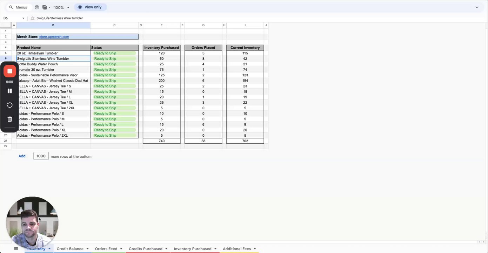Switch to the Credit Balance tab
Screen dimensions: 488x253
pos(70,249)
